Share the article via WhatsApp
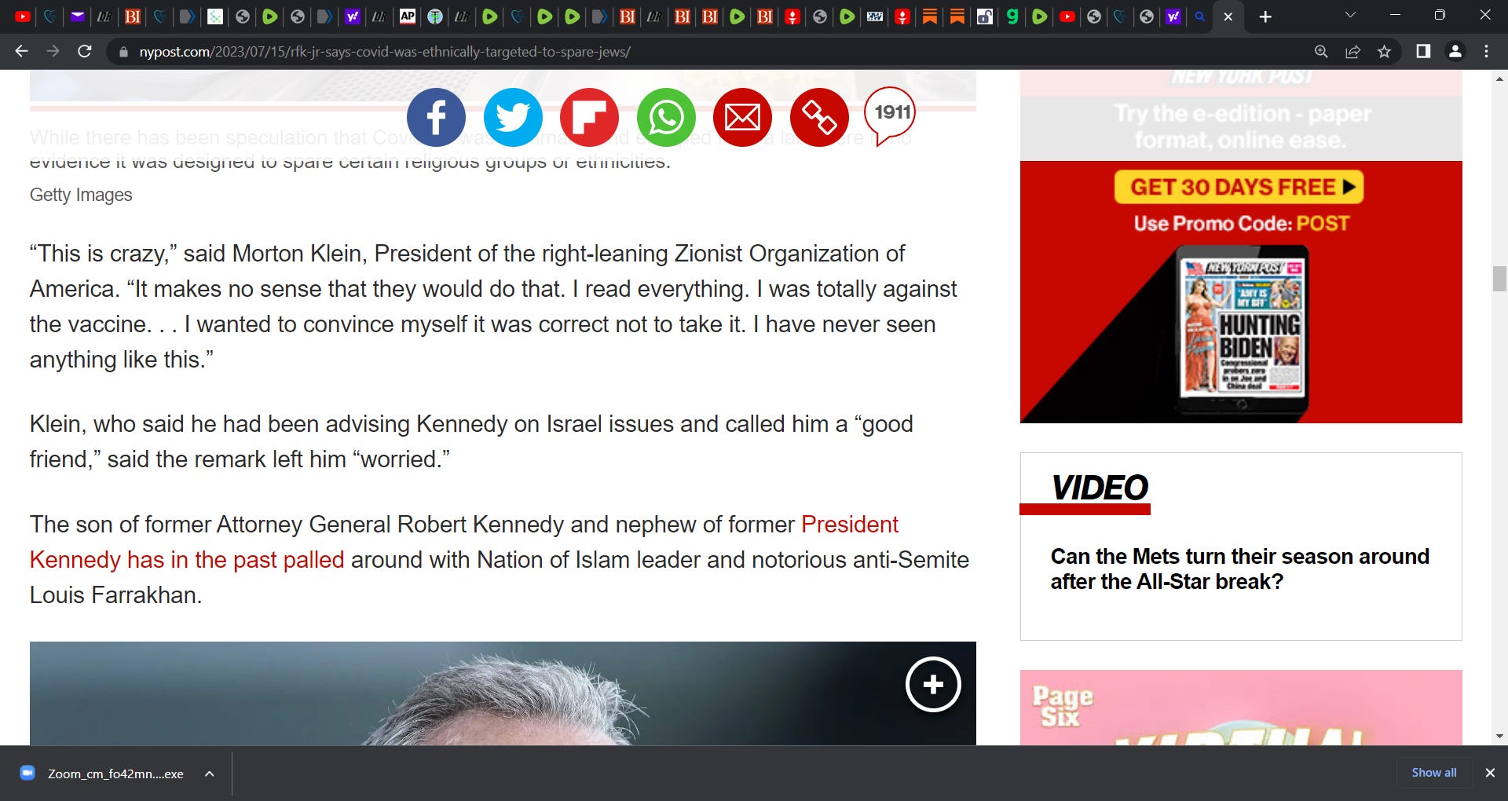Screen dimensions: 1508x801 pyautogui.click(x=666, y=118)
